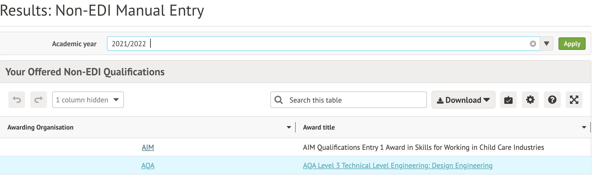
Task: Open Award title column menu arrow
Action: click(x=584, y=127)
